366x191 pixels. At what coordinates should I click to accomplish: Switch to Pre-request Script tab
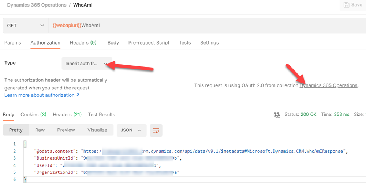(149, 43)
